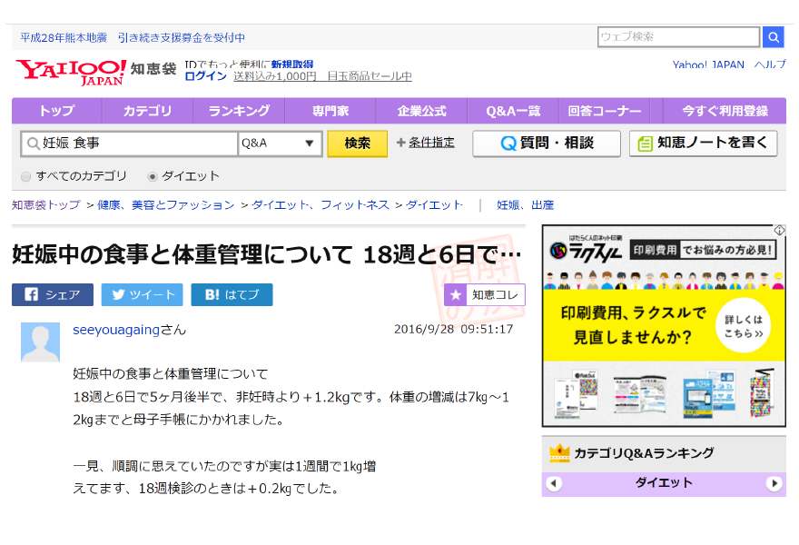Click the ウェブ検索 input field

coord(678,37)
